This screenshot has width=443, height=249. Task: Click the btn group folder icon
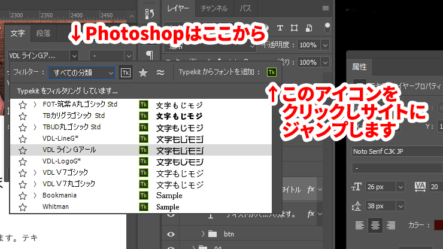[213, 234]
